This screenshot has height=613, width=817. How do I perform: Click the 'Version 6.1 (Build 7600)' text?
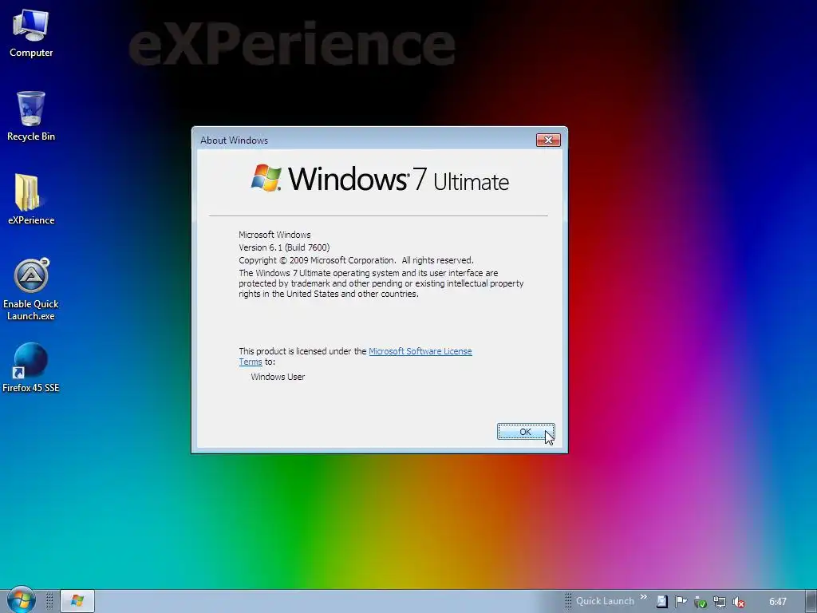pyautogui.click(x=284, y=247)
